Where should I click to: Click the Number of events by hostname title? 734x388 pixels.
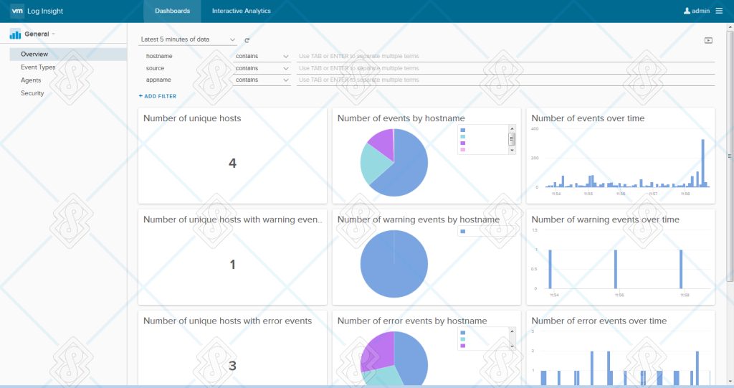tap(401, 118)
